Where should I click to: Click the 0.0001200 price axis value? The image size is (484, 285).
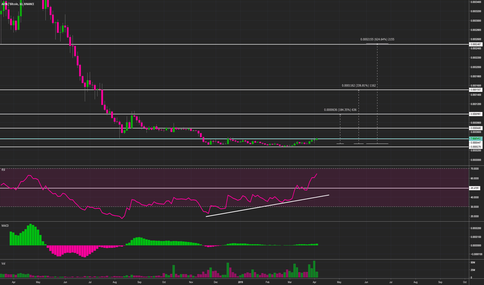coord(476,104)
